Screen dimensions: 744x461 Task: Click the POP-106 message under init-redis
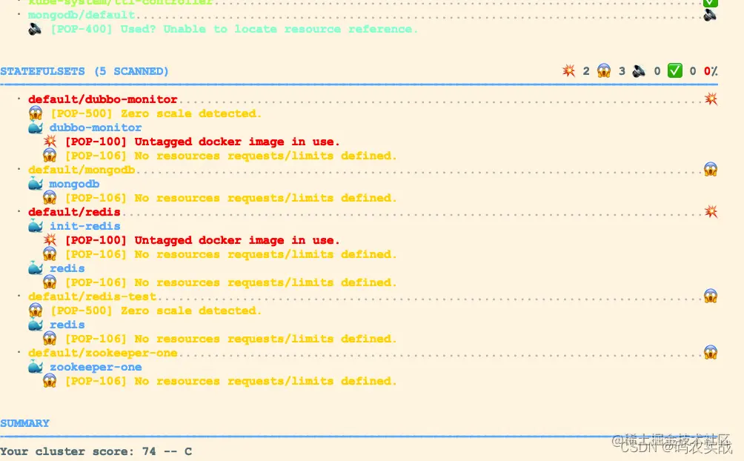point(230,254)
